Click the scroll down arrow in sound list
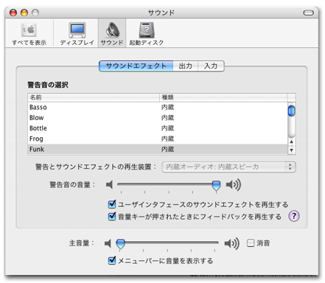The height and width of the screenshot is (283, 325). (291, 150)
